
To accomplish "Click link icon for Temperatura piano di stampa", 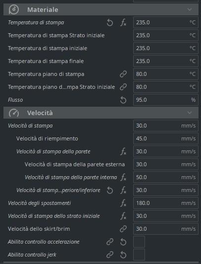I will coord(123,74).
